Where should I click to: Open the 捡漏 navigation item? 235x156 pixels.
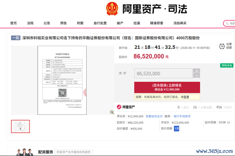coord(137,23)
